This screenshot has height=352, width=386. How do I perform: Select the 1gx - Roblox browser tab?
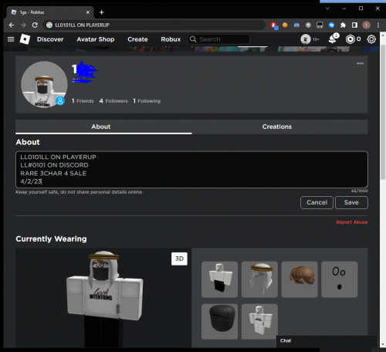50,12
